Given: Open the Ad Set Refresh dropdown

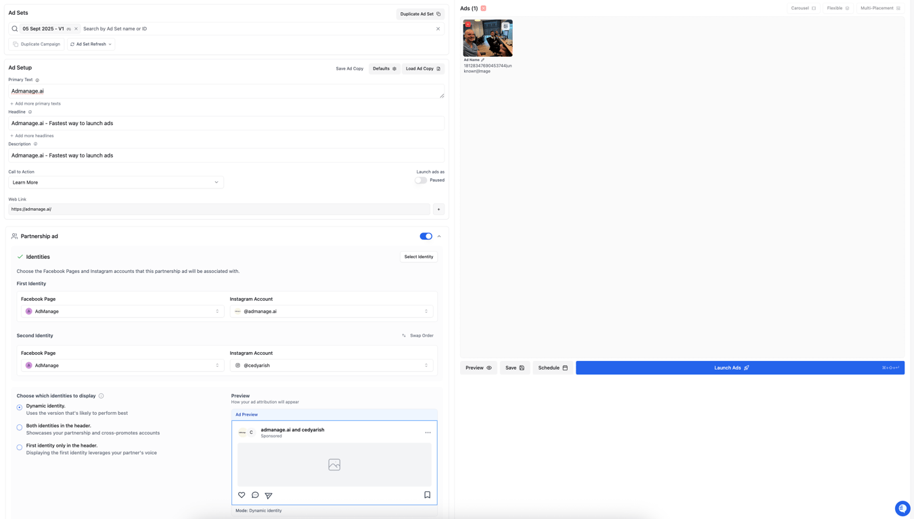Looking at the screenshot, I should pyautogui.click(x=91, y=44).
